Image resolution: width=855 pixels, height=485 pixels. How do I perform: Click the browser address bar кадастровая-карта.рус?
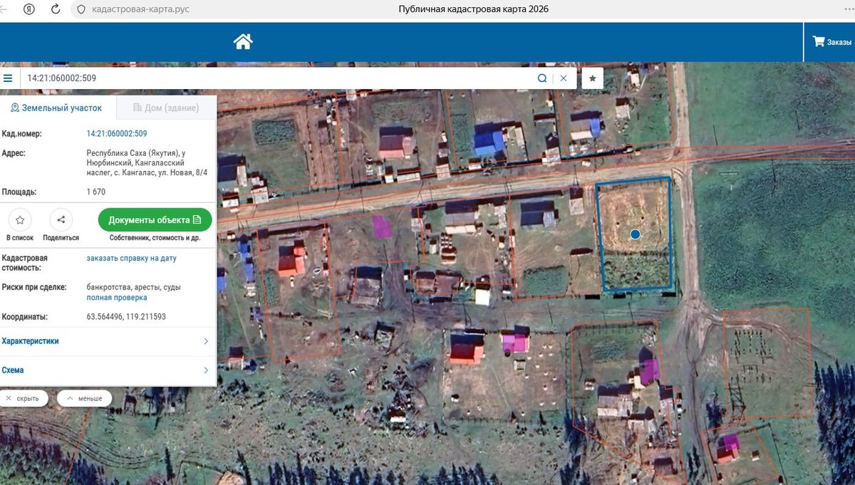[x=141, y=9]
